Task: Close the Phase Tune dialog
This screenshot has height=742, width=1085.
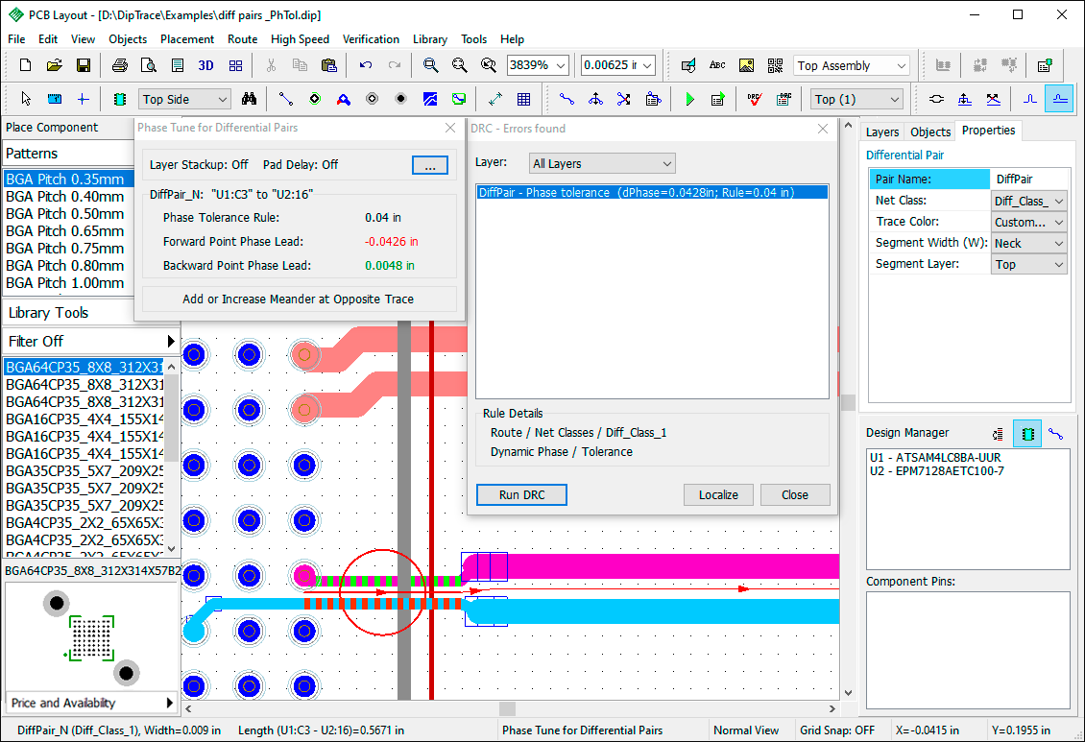Action: click(x=450, y=128)
